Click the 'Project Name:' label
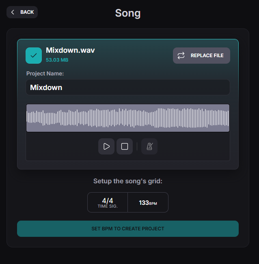259x264 pixels. click(45, 73)
